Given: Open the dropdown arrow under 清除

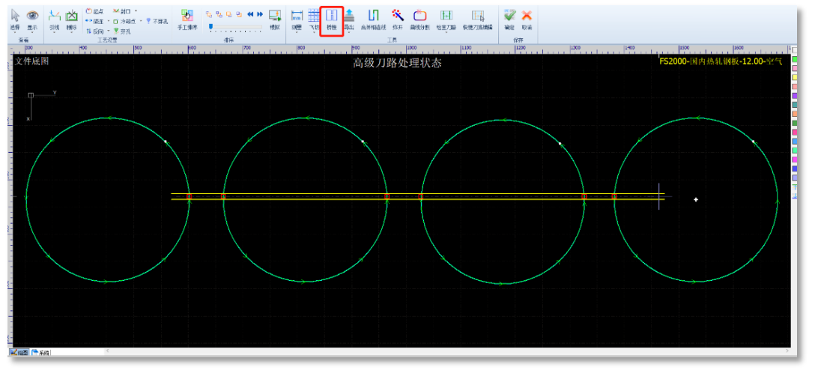Looking at the screenshot, I should [72, 33].
